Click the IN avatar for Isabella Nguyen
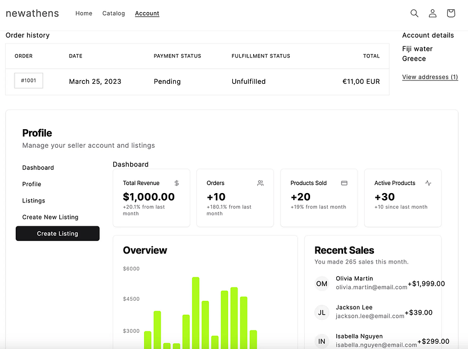Image resolution: width=468 pixels, height=349 pixels. [x=322, y=341]
